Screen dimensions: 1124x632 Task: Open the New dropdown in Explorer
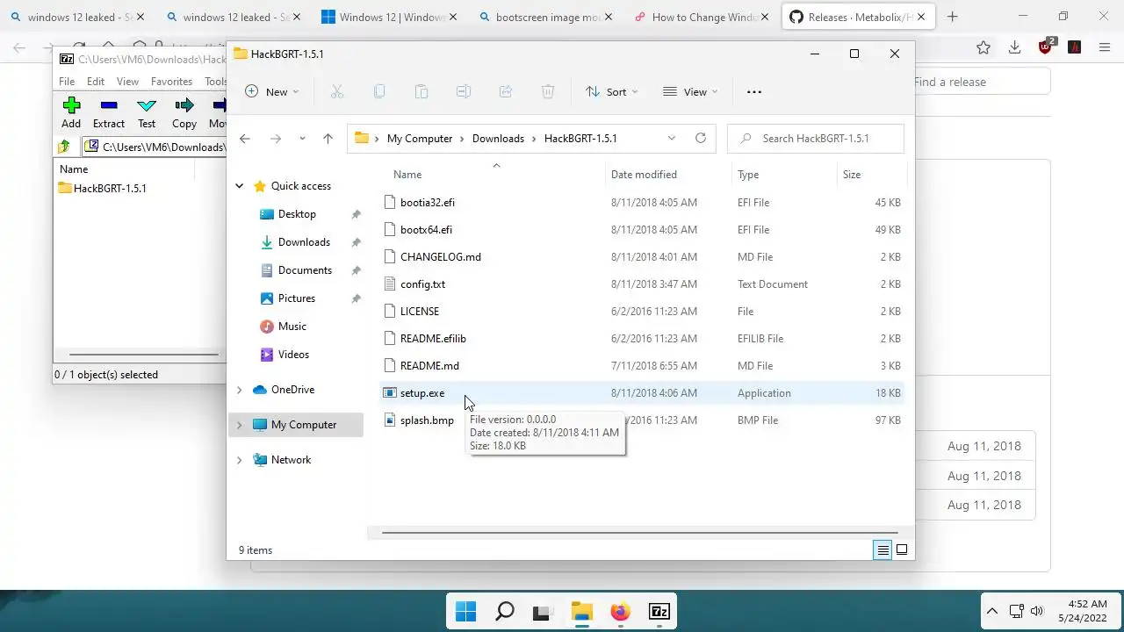(272, 91)
